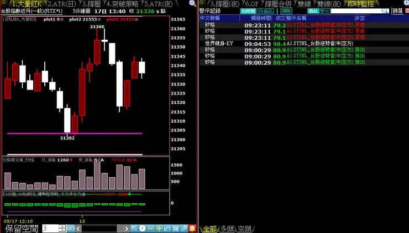Decrease the 保留空間 value with down arrow
Screen dimensions: 409x233
pos(62,230)
